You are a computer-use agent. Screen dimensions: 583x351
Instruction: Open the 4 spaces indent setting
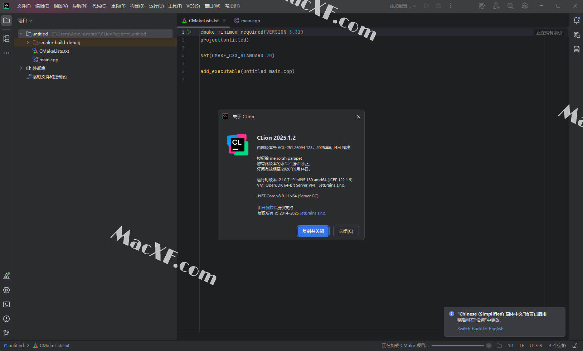[x=557, y=346]
